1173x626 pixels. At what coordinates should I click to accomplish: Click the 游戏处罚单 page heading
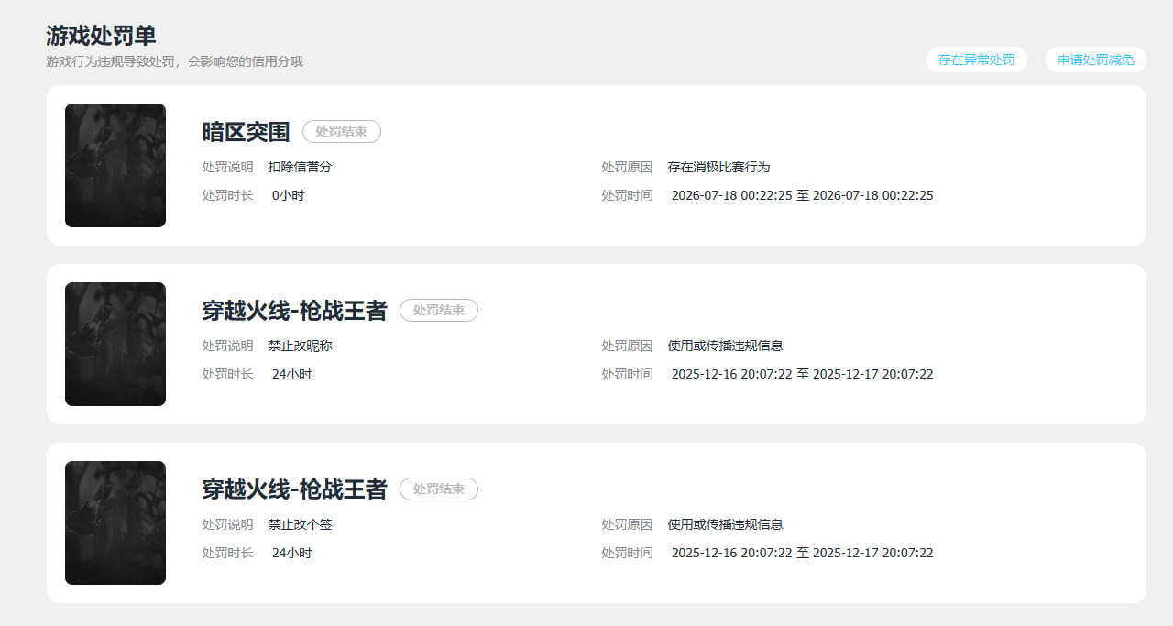(101, 36)
